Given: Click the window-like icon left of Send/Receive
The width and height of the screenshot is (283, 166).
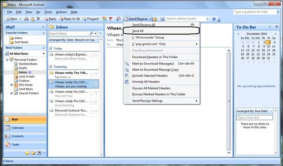Looking at the screenshot, I should (x=118, y=19).
